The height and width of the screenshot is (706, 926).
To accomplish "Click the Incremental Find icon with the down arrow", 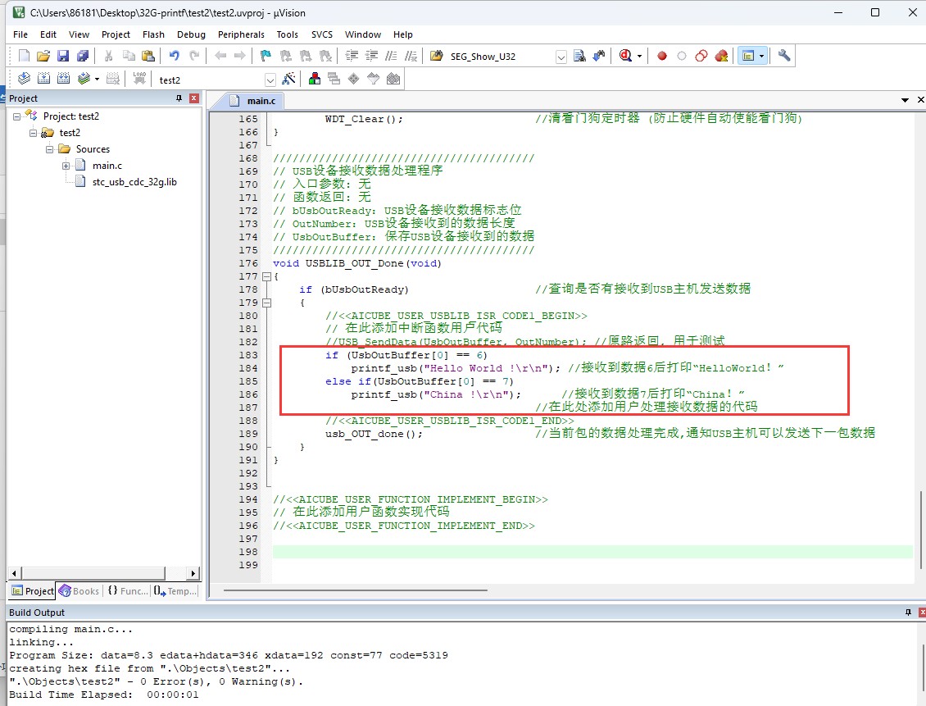I will pos(599,56).
